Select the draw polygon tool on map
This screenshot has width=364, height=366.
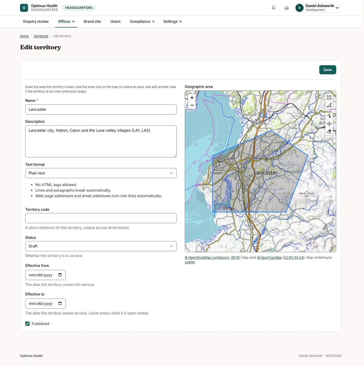pos(329,105)
